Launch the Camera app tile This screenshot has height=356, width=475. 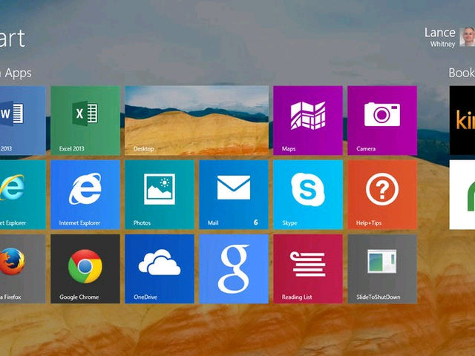[382, 120]
